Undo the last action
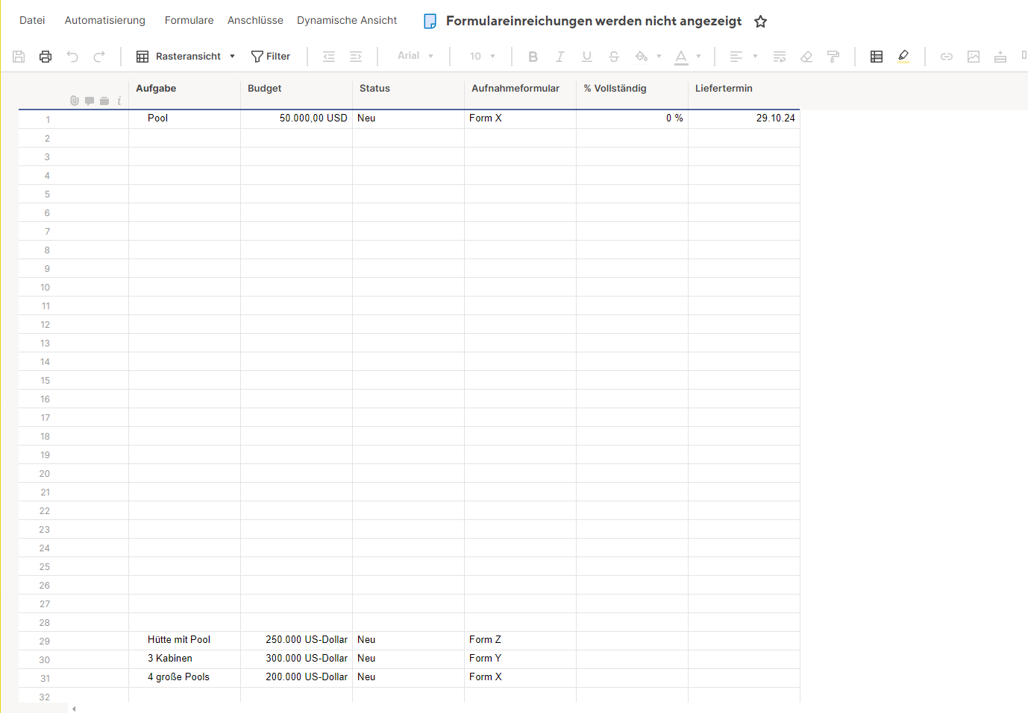1028x713 pixels. (x=72, y=57)
